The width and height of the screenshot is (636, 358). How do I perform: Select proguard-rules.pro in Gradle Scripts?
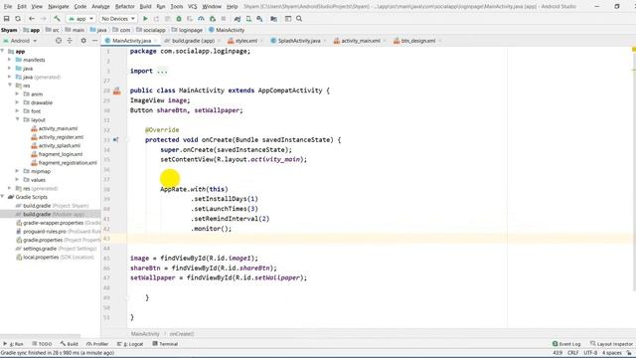(45, 232)
